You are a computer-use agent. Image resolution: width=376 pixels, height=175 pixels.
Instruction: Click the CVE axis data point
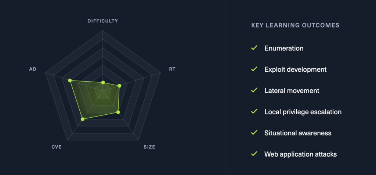tap(83, 119)
